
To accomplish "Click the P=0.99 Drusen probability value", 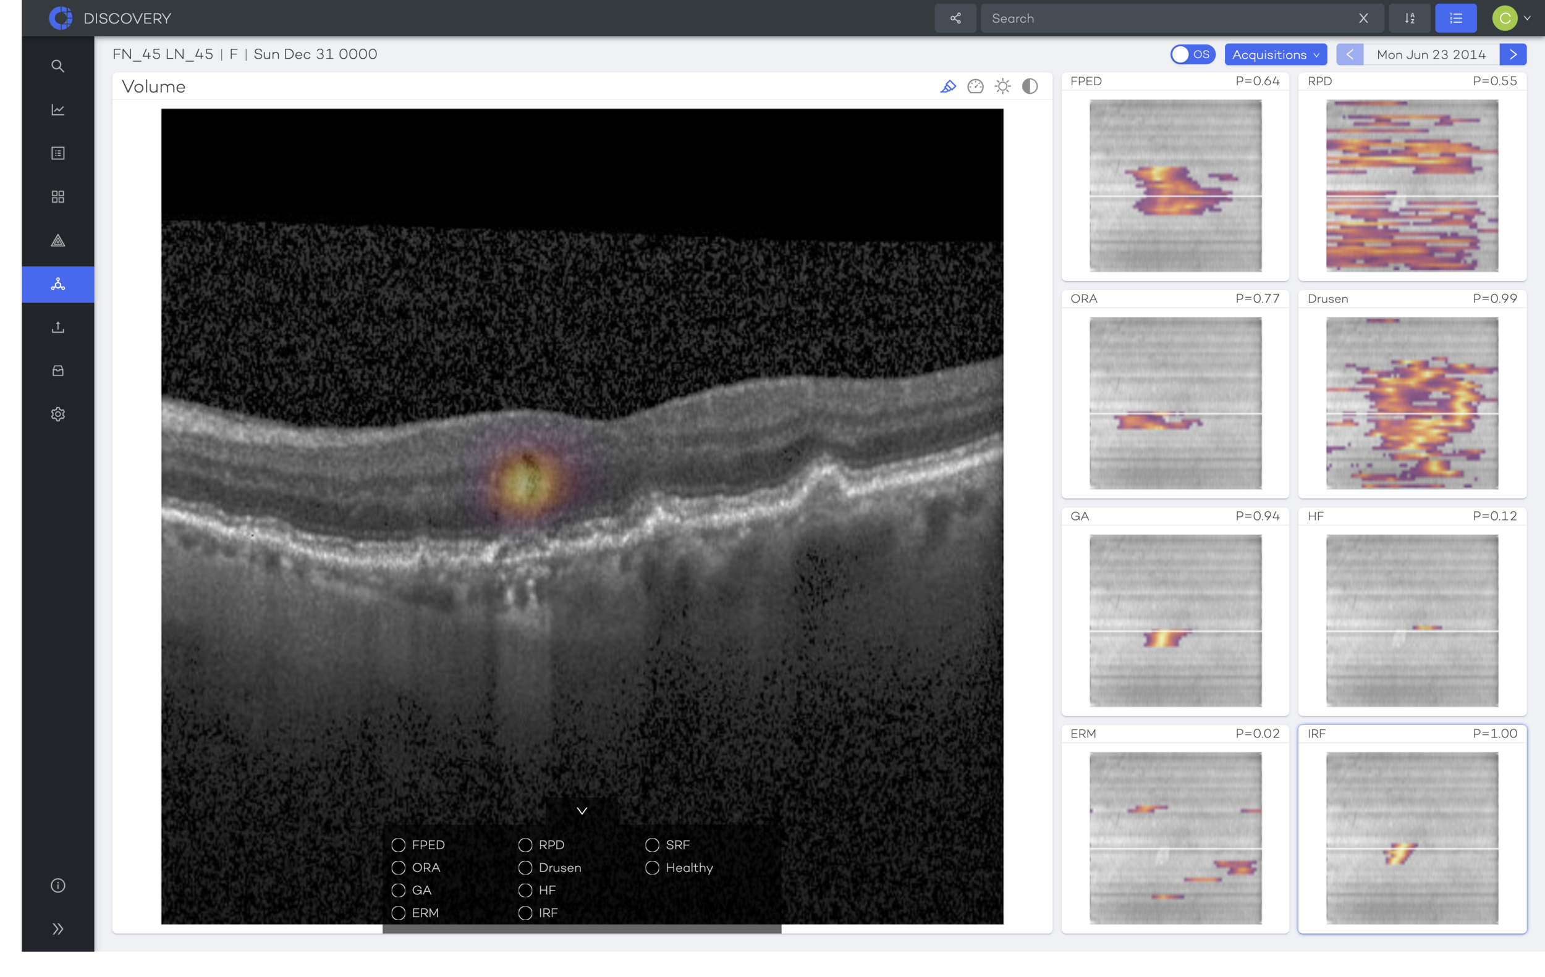I will tap(1495, 299).
